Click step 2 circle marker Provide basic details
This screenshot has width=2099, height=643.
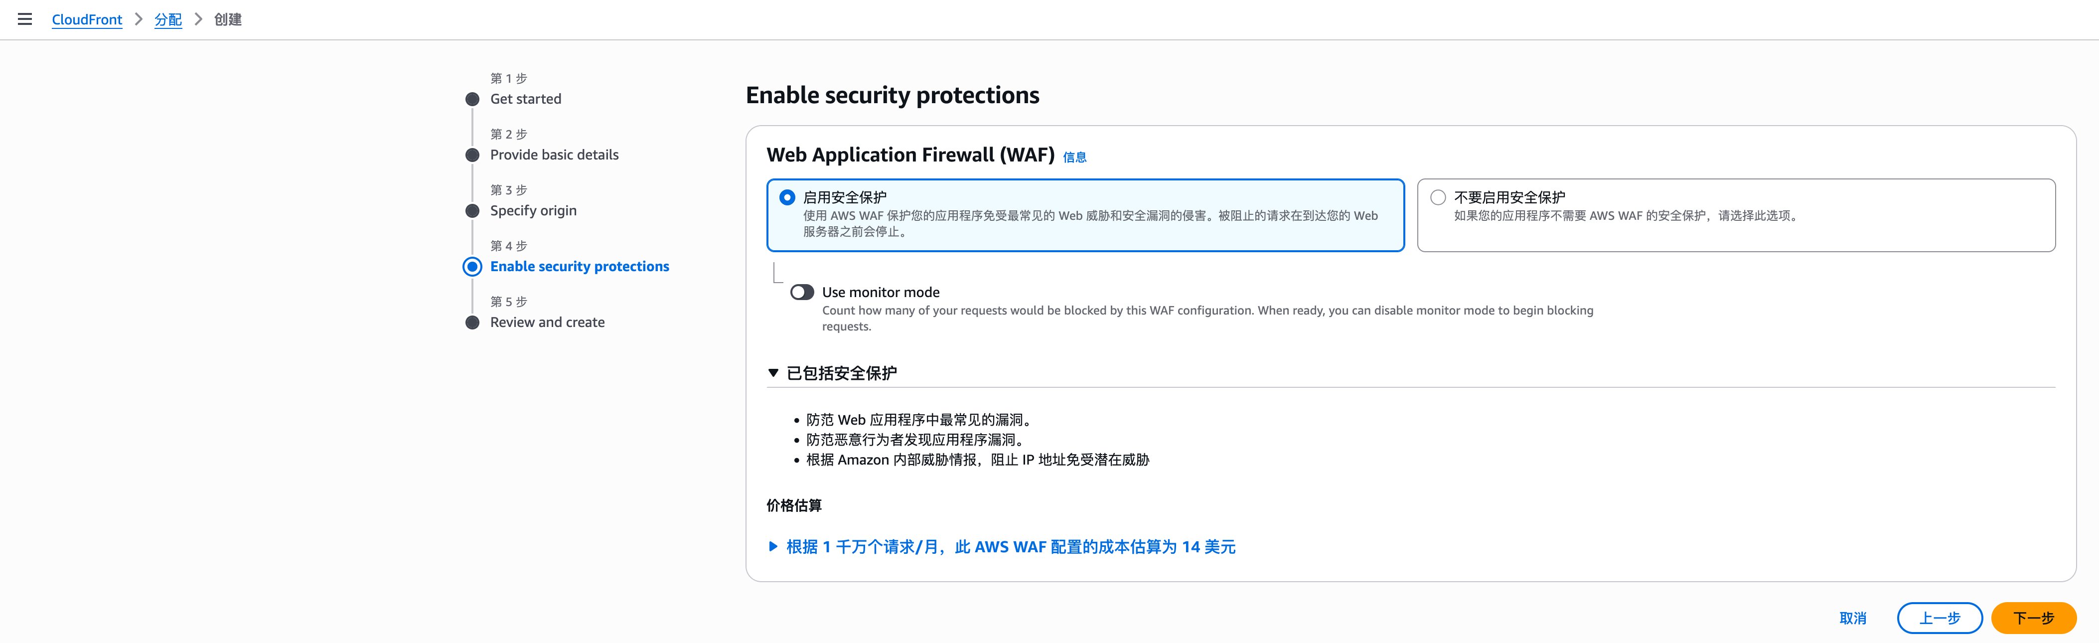(x=472, y=155)
